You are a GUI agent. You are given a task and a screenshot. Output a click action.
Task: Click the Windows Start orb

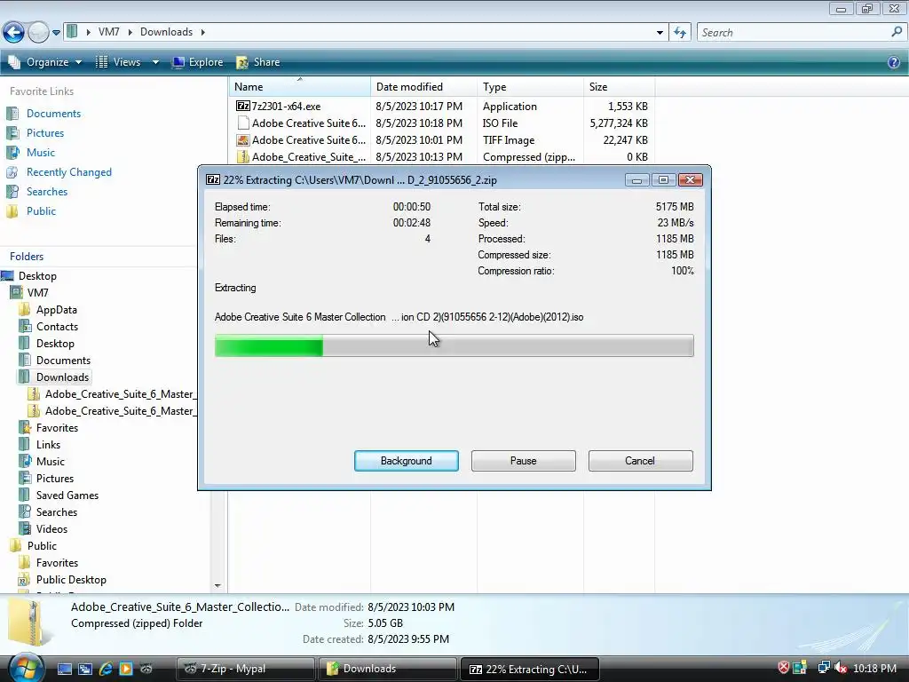26,668
